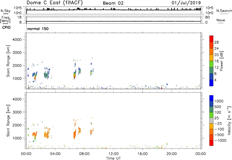Click the "Time UT" axis title

tap(113, 158)
